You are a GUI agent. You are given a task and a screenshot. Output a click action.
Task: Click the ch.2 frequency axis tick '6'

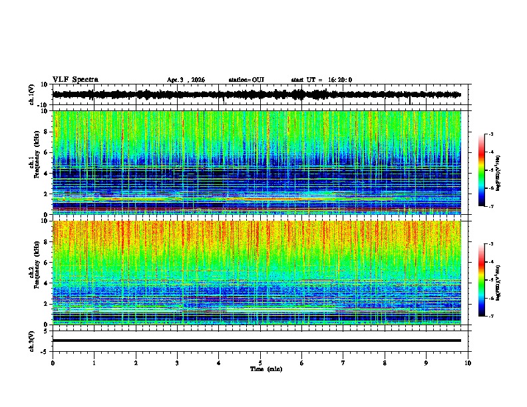tap(46, 263)
